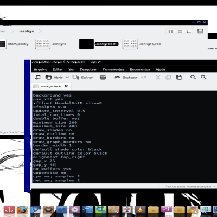Undo last edit with Desfazer

click(126, 78)
